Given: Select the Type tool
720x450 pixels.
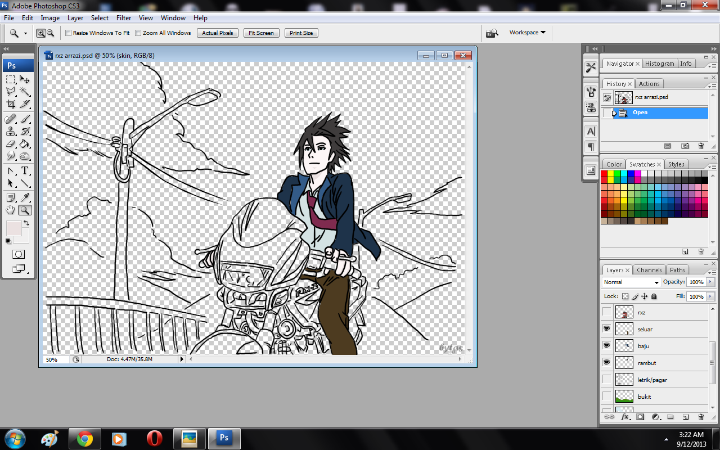Looking at the screenshot, I should pos(25,170).
